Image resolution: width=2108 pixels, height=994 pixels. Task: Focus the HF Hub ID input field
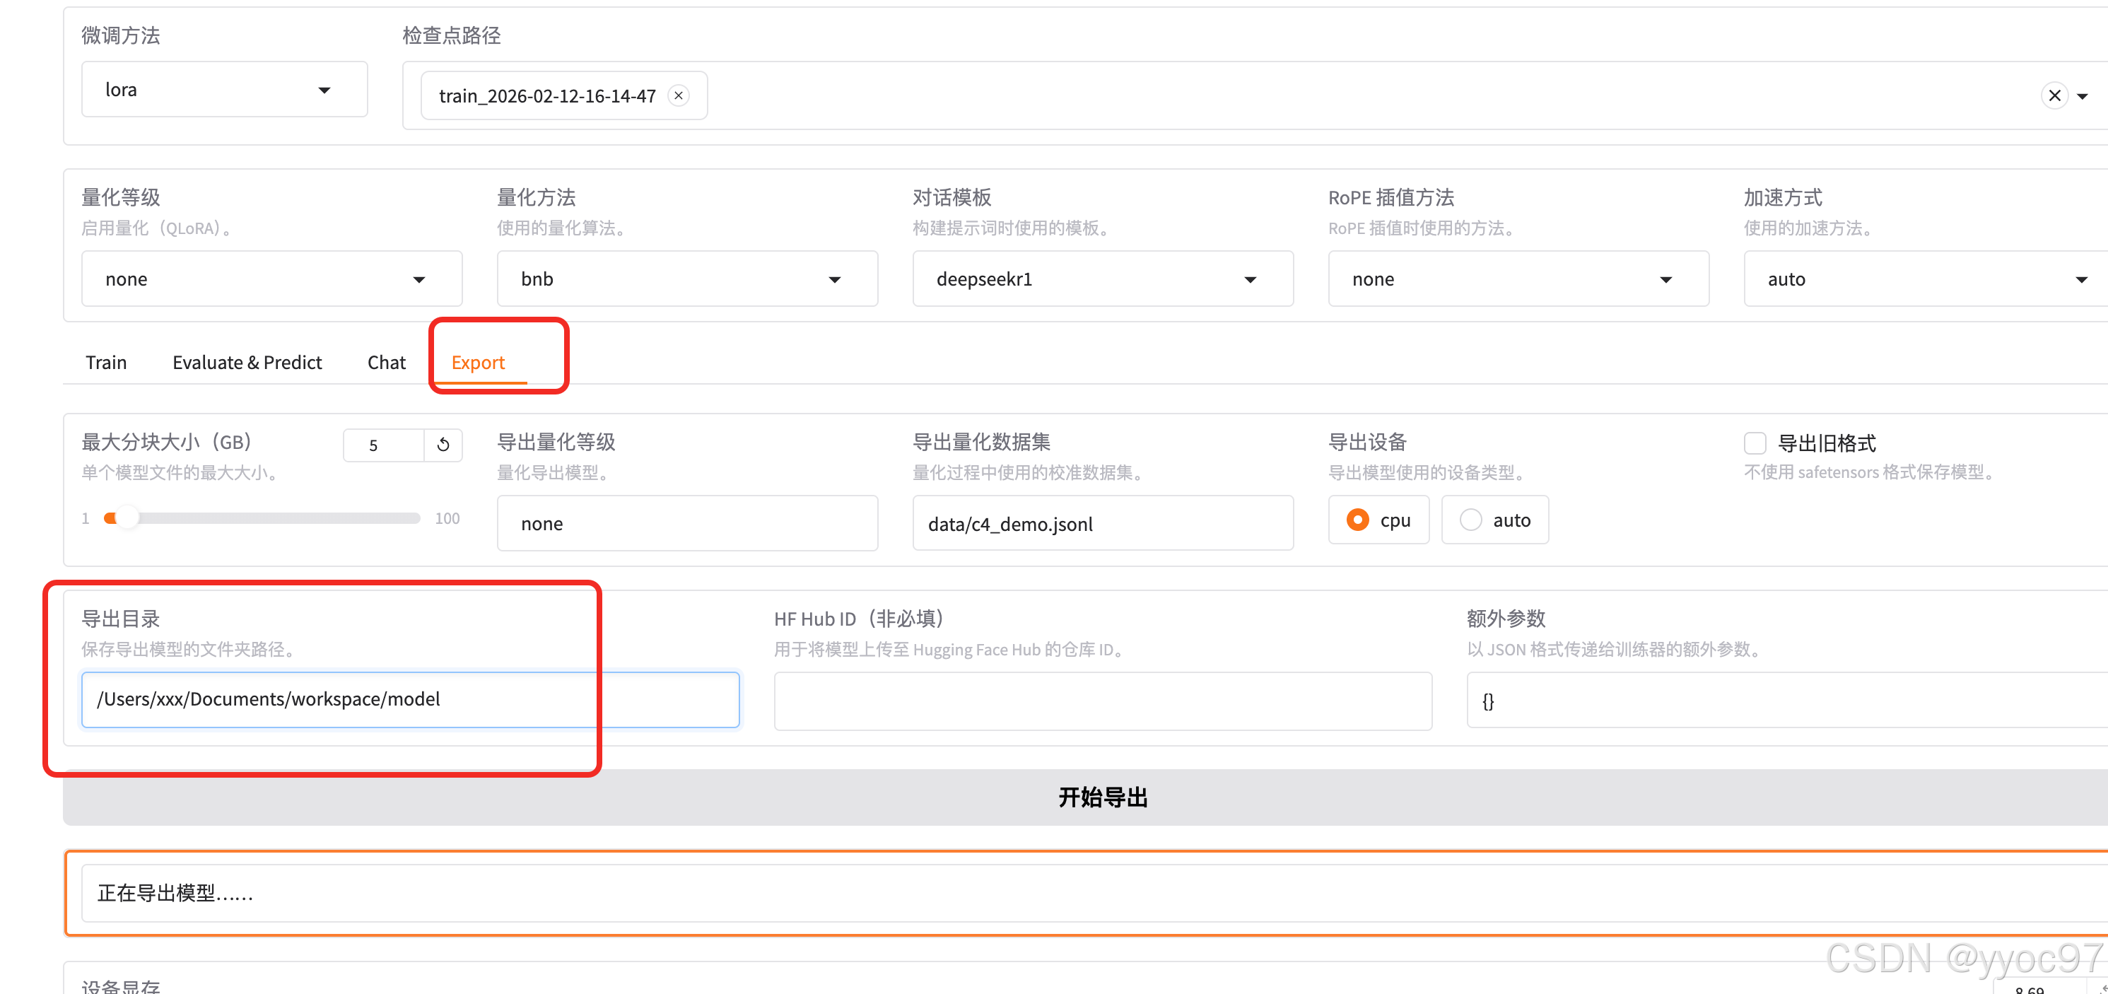[1102, 701]
